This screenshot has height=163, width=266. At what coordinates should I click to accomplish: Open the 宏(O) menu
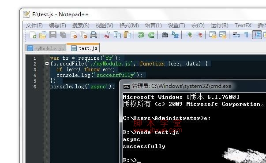198,25
